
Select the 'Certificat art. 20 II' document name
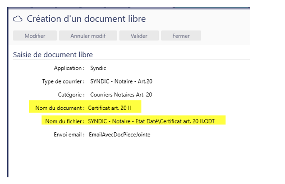coord(110,108)
